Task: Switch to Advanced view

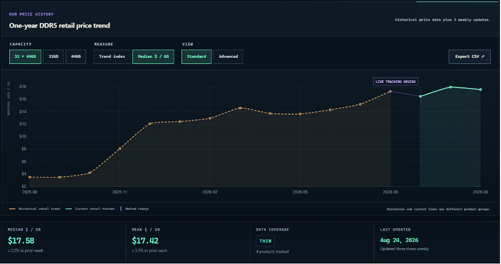Action: [228, 57]
